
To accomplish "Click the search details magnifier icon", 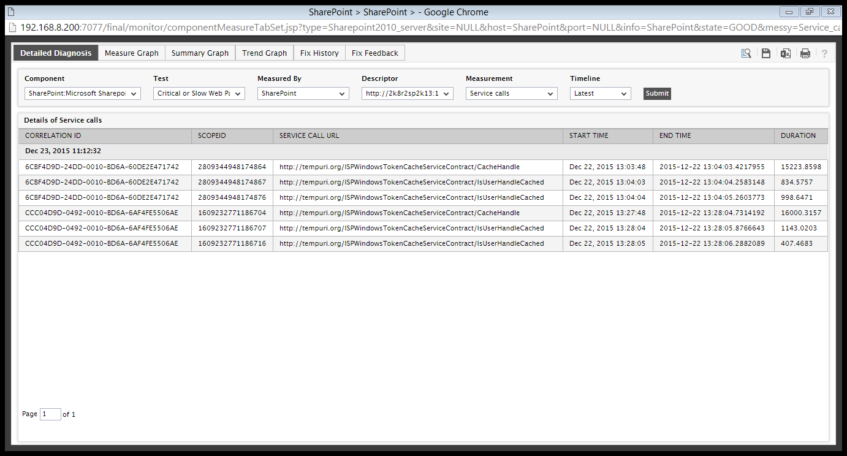I will coord(746,53).
